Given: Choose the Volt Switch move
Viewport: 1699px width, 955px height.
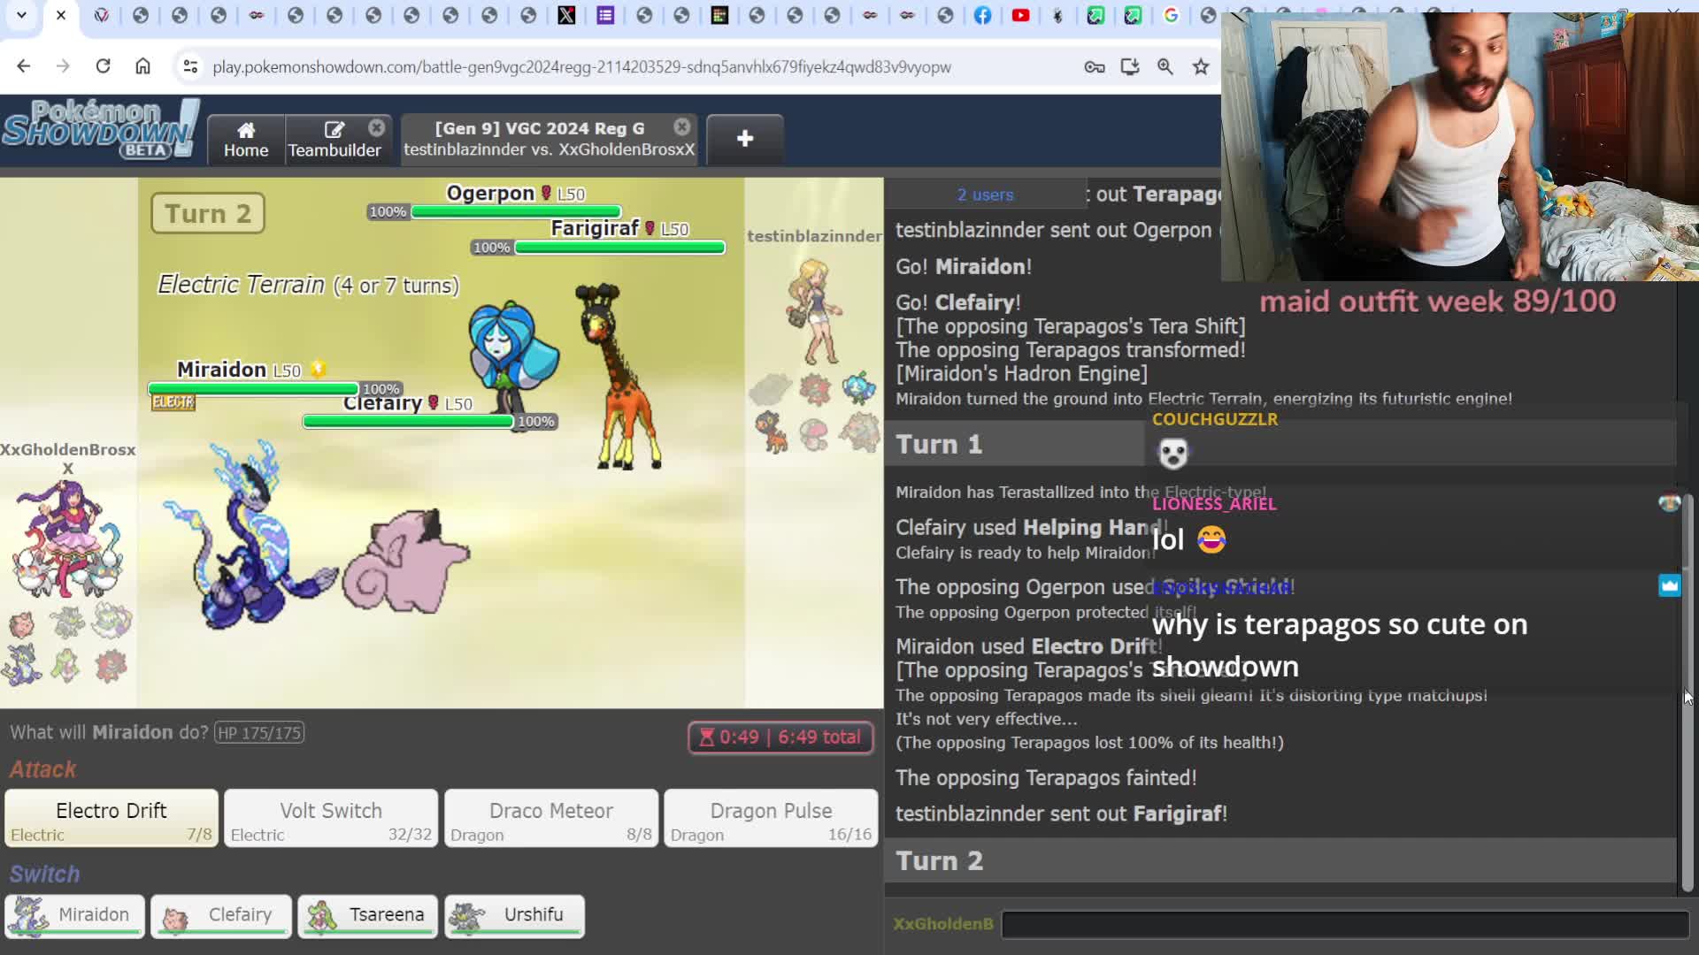Looking at the screenshot, I should pyautogui.click(x=331, y=819).
